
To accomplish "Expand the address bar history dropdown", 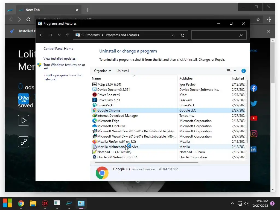I will (x=173, y=35).
